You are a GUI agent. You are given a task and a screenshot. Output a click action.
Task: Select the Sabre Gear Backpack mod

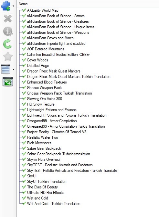[44, 148]
